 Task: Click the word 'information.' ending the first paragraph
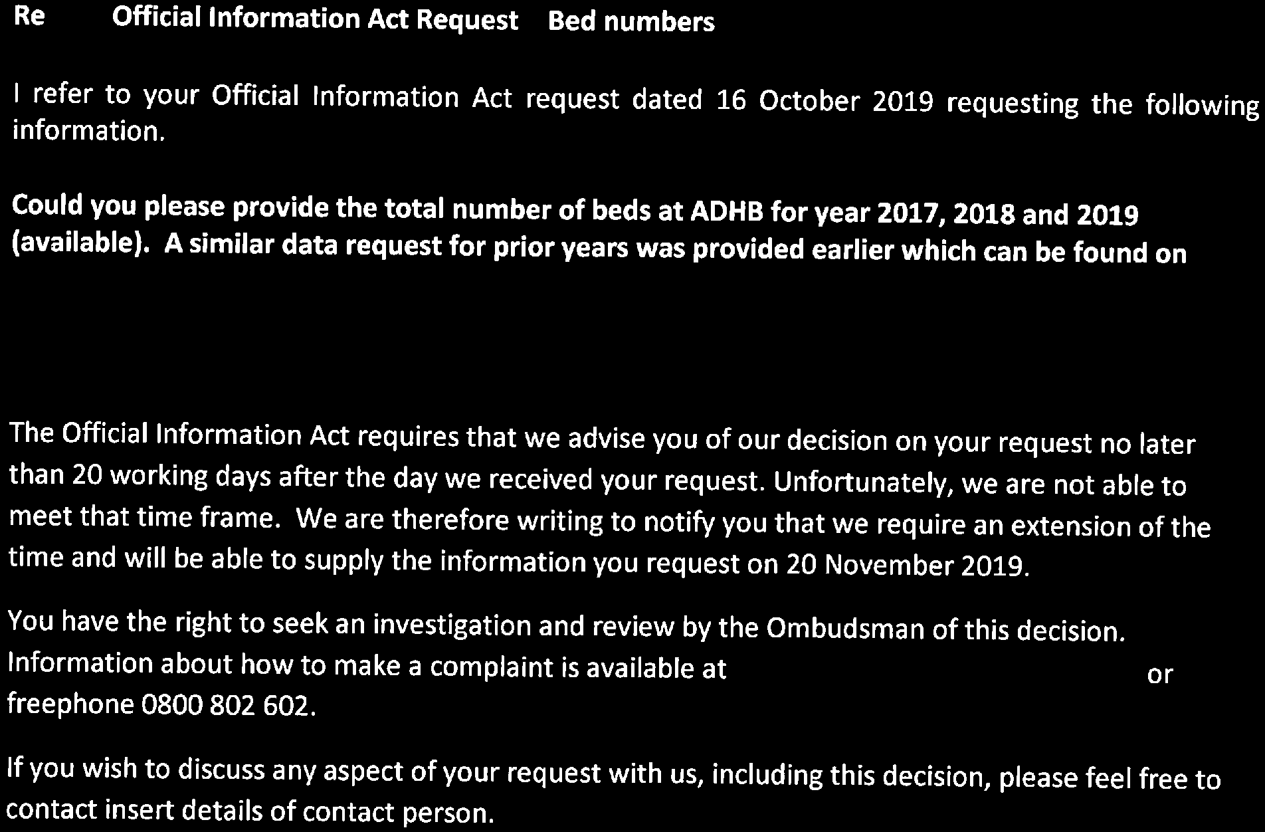(x=87, y=132)
